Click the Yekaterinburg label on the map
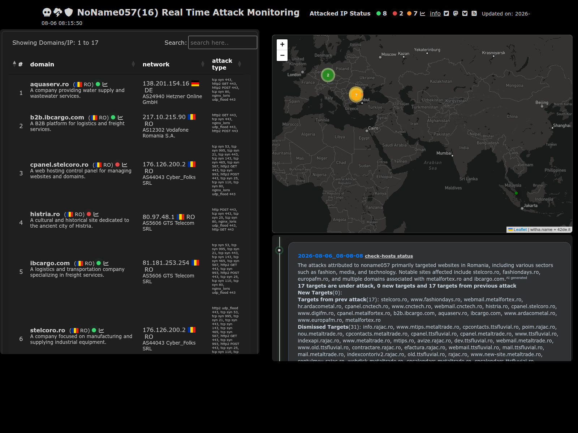Viewport: 578px width, 433px height. coord(427,49)
